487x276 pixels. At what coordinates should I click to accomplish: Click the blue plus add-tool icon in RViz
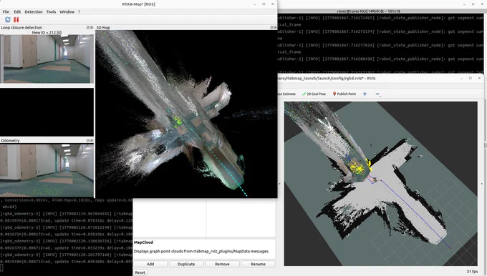tap(365, 94)
